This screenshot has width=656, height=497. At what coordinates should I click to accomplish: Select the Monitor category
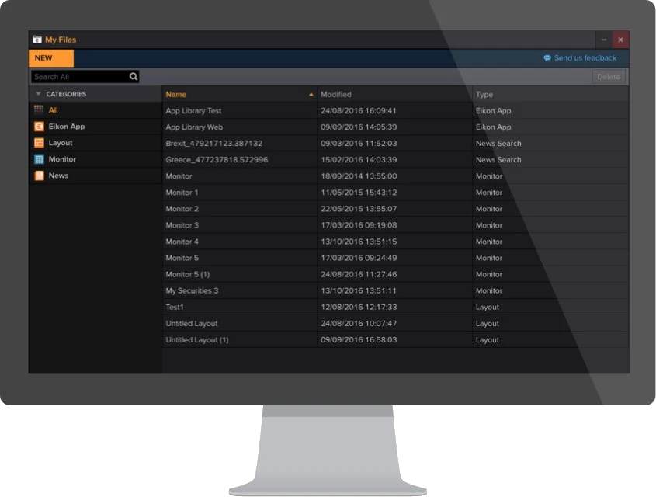coord(62,159)
